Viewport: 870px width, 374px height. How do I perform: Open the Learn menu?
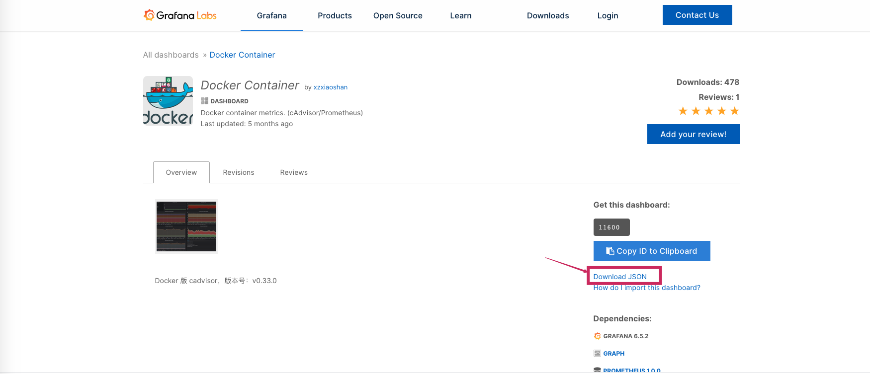pos(461,15)
